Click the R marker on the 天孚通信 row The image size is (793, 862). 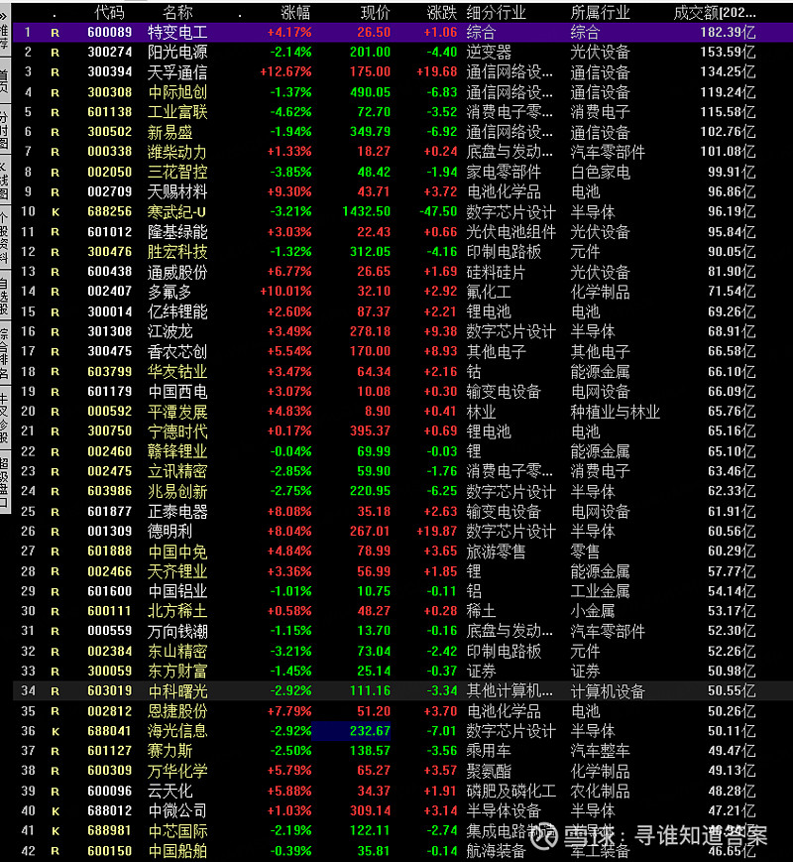(55, 72)
